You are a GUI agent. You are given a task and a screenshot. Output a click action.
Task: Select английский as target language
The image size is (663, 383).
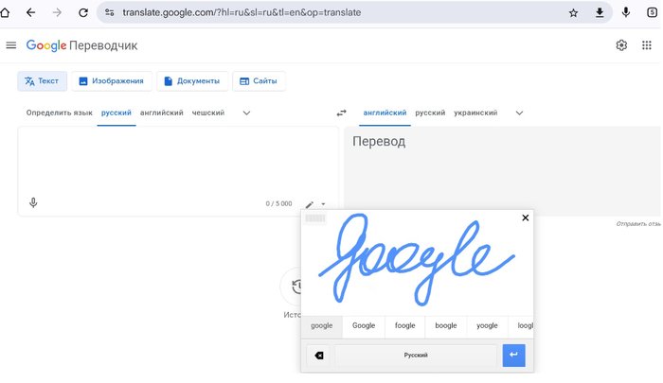click(385, 113)
